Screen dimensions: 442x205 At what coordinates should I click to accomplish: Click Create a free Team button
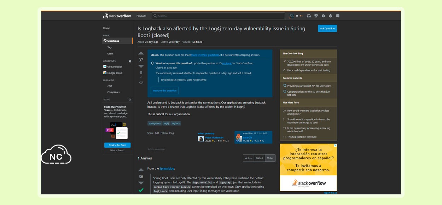pyautogui.click(x=117, y=145)
